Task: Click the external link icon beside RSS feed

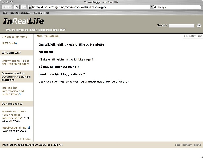Action: 16,43
